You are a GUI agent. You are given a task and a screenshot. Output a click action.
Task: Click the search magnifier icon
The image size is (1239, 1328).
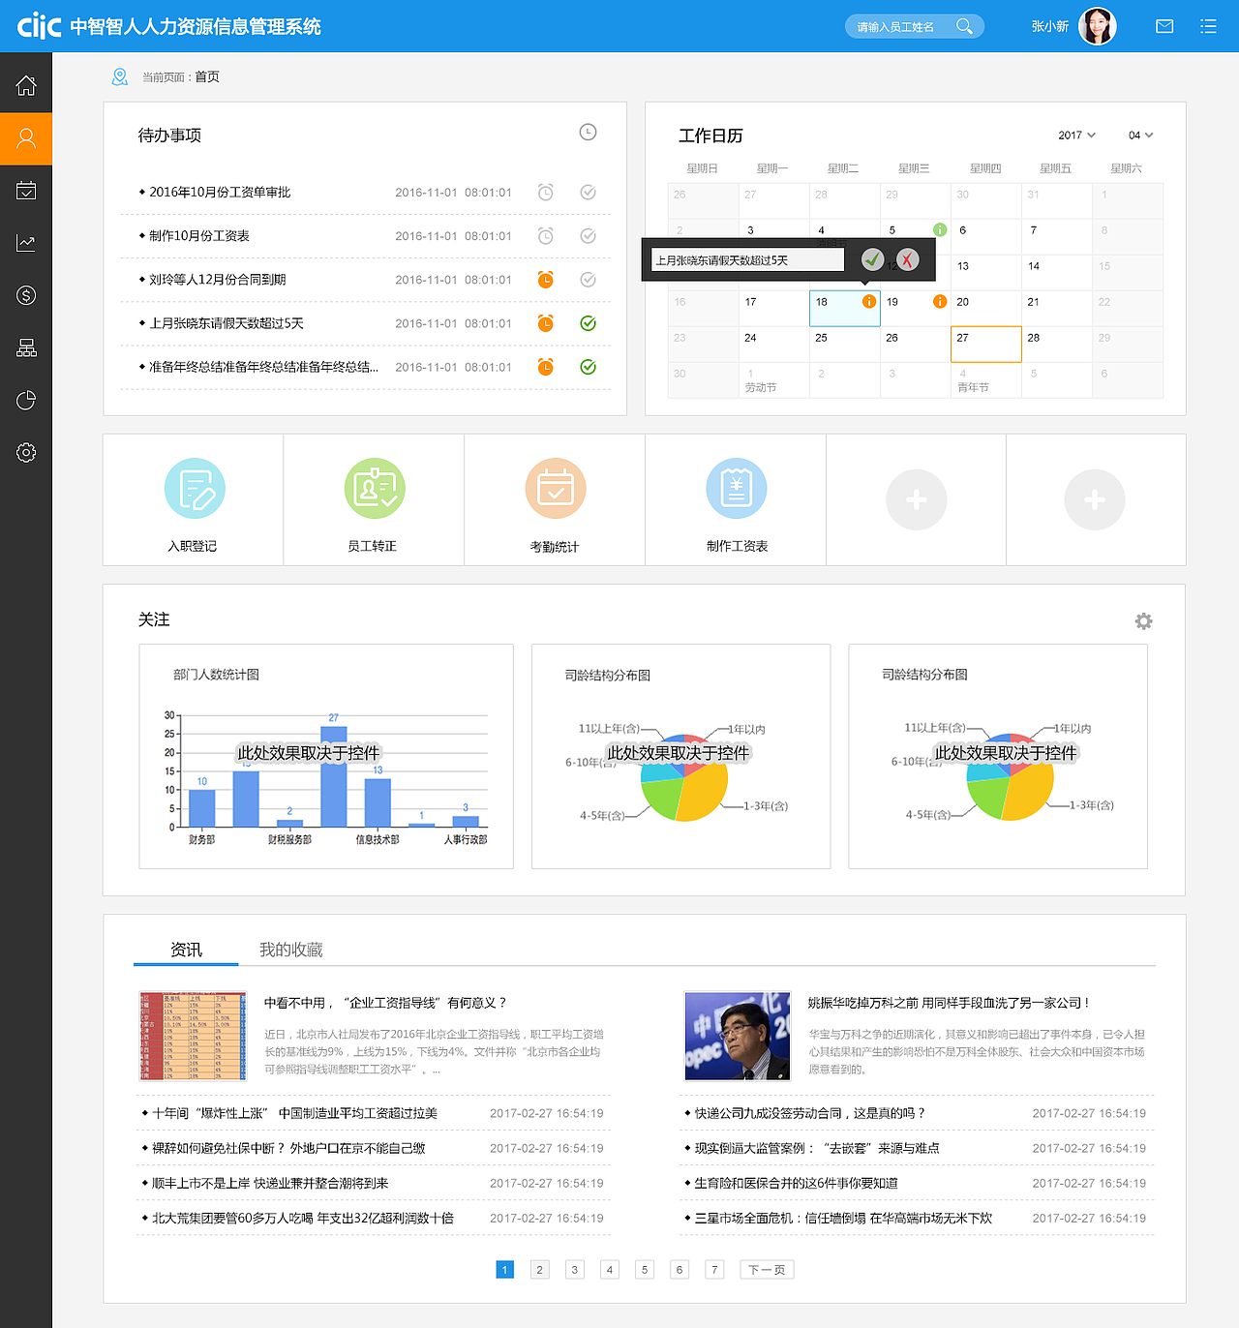click(964, 26)
